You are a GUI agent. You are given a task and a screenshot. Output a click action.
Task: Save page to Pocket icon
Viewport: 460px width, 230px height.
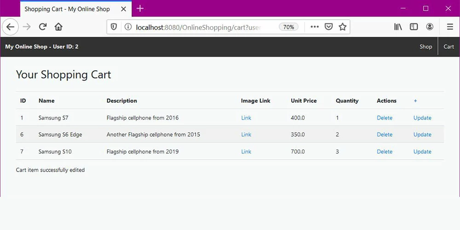click(328, 27)
